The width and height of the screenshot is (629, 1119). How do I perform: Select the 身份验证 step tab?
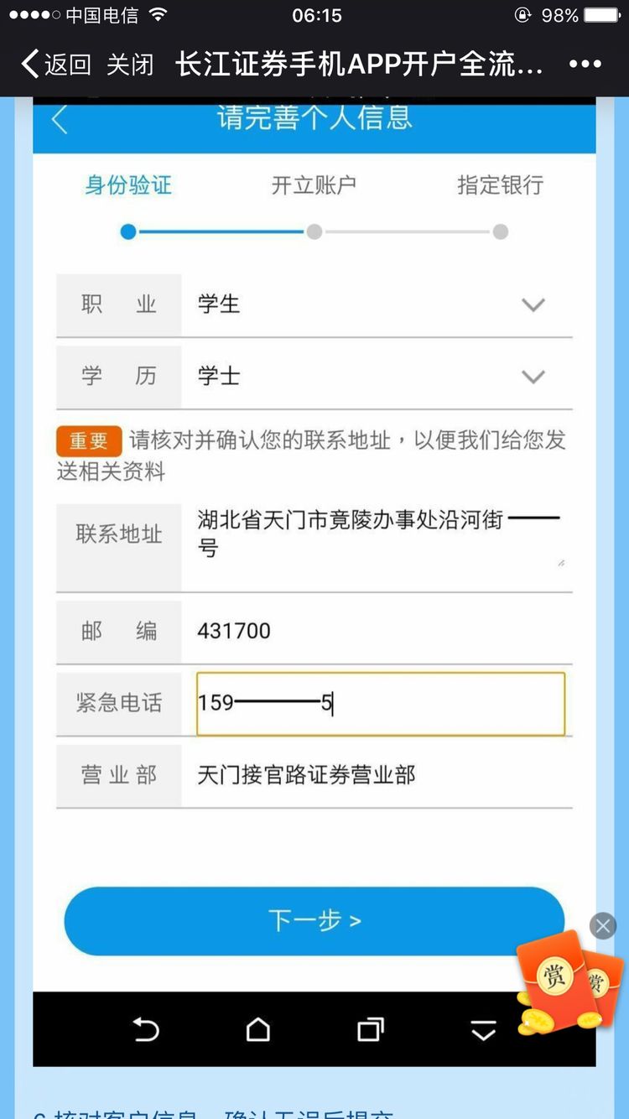coord(128,185)
